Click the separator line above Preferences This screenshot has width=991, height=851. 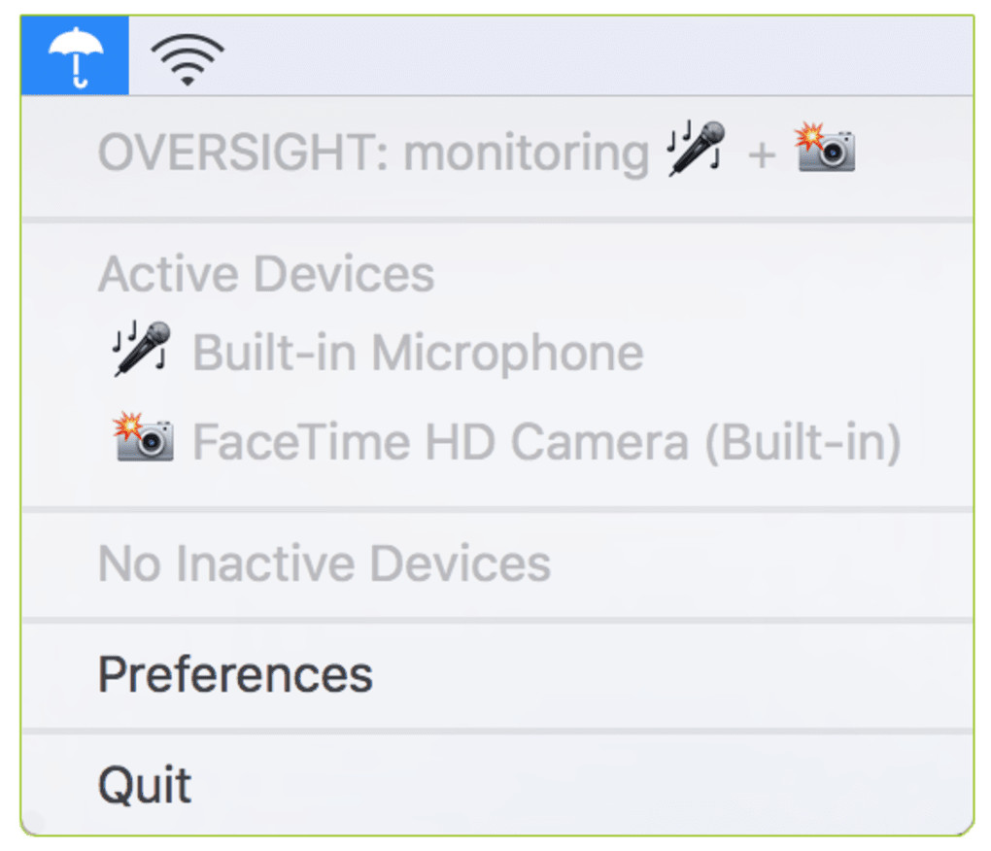[x=495, y=620]
